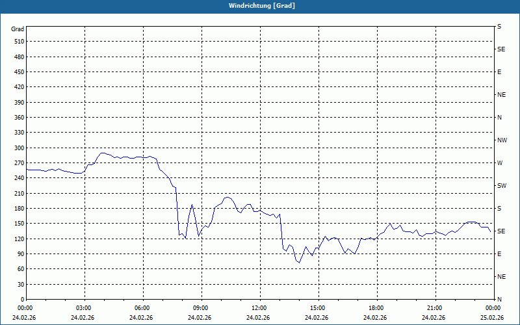Select the 12:00 time marker on the x-axis
Viewport: 520px width, 325px height.
tap(259, 308)
